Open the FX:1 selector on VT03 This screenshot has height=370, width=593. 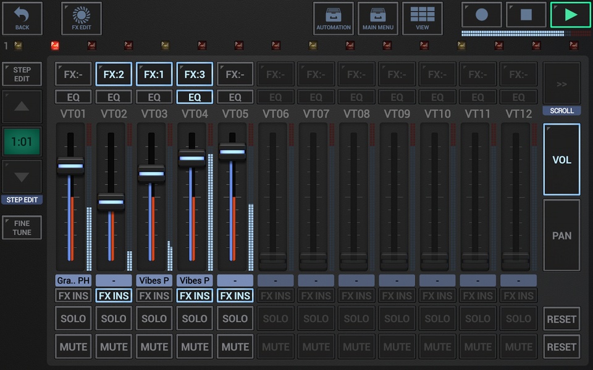154,74
